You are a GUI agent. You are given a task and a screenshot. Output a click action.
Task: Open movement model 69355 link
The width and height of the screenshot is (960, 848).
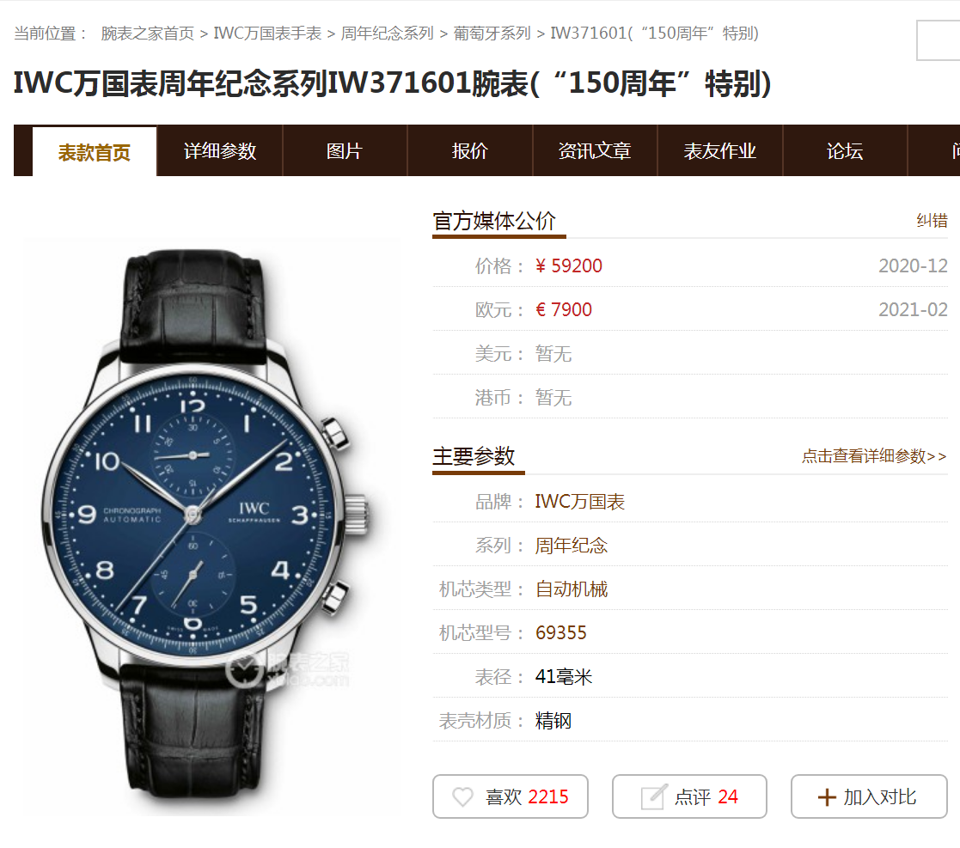point(561,632)
